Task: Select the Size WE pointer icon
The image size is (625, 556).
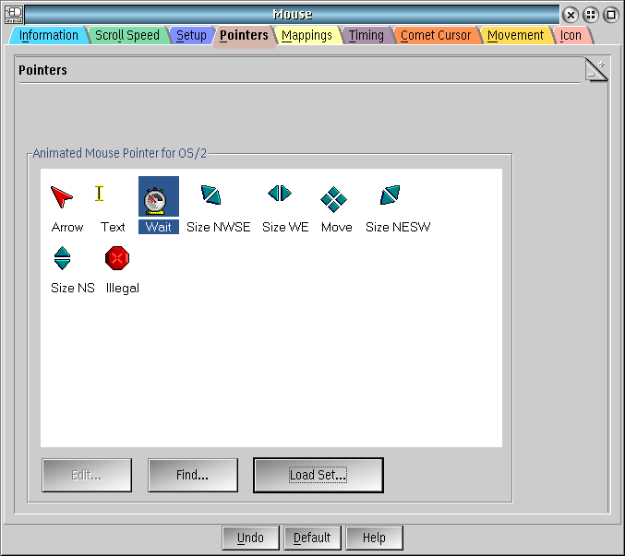Action: pos(280,194)
